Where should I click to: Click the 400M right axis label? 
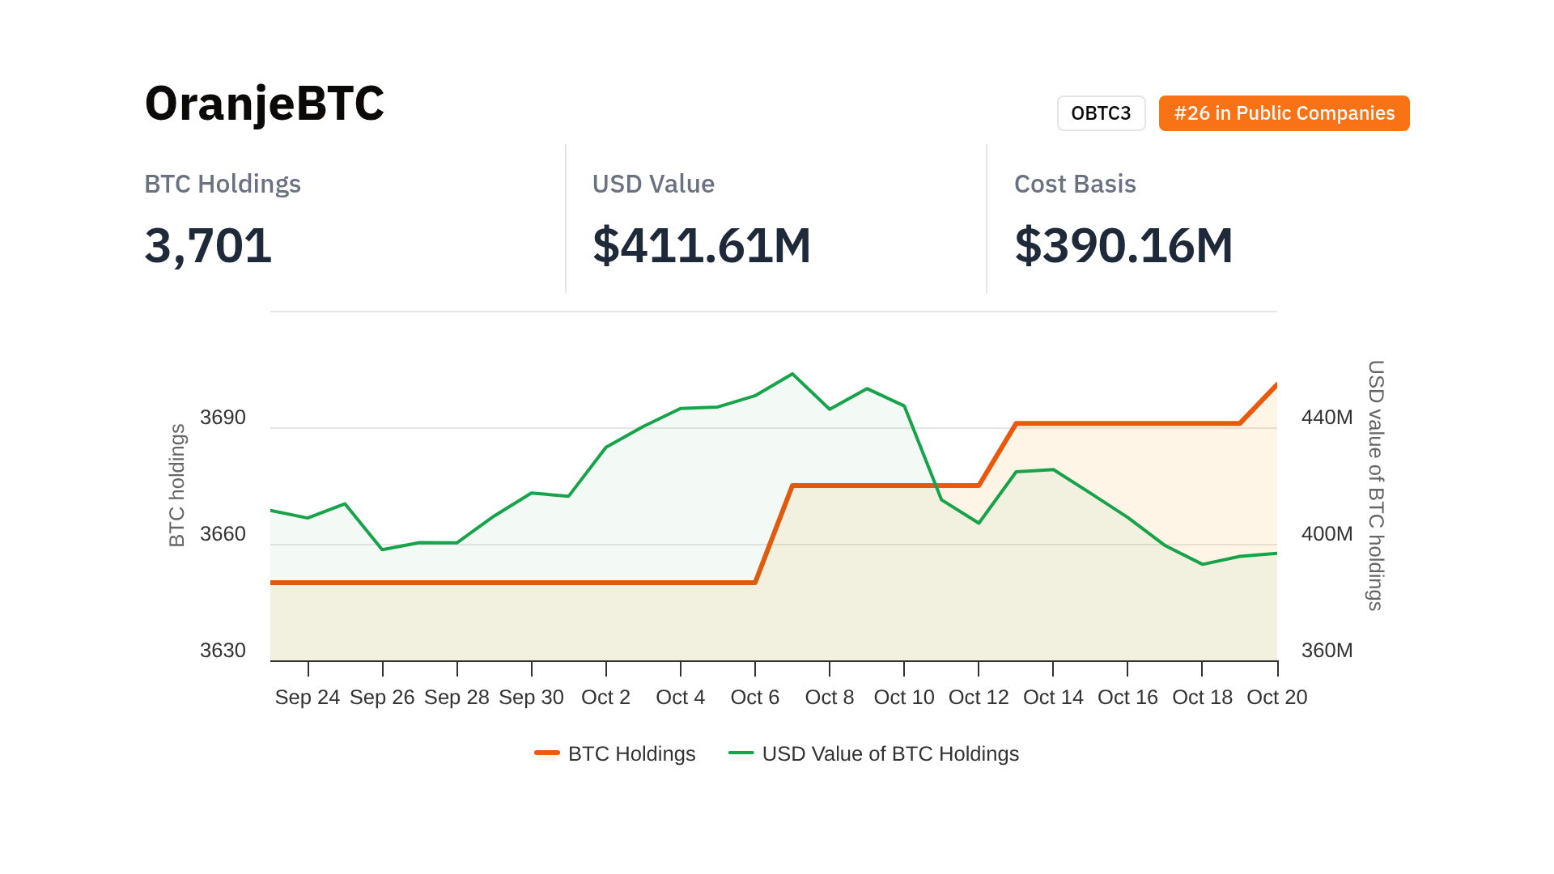(1327, 534)
